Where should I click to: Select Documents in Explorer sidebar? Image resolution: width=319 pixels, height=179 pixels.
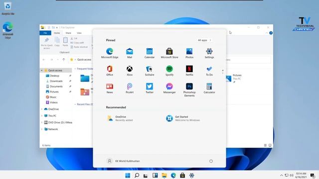pyautogui.click(x=56, y=87)
